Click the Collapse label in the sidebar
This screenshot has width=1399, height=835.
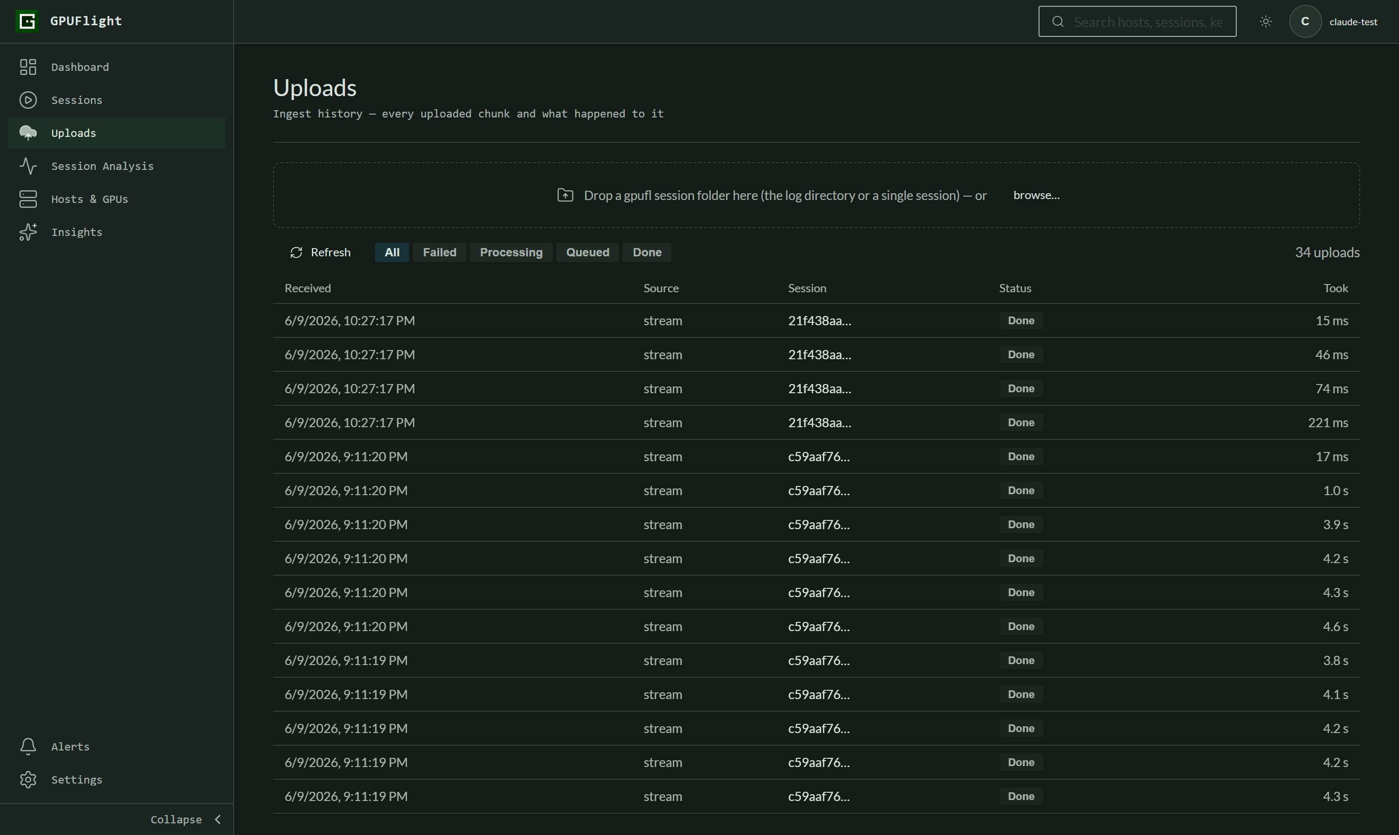(x=176, y=820)
